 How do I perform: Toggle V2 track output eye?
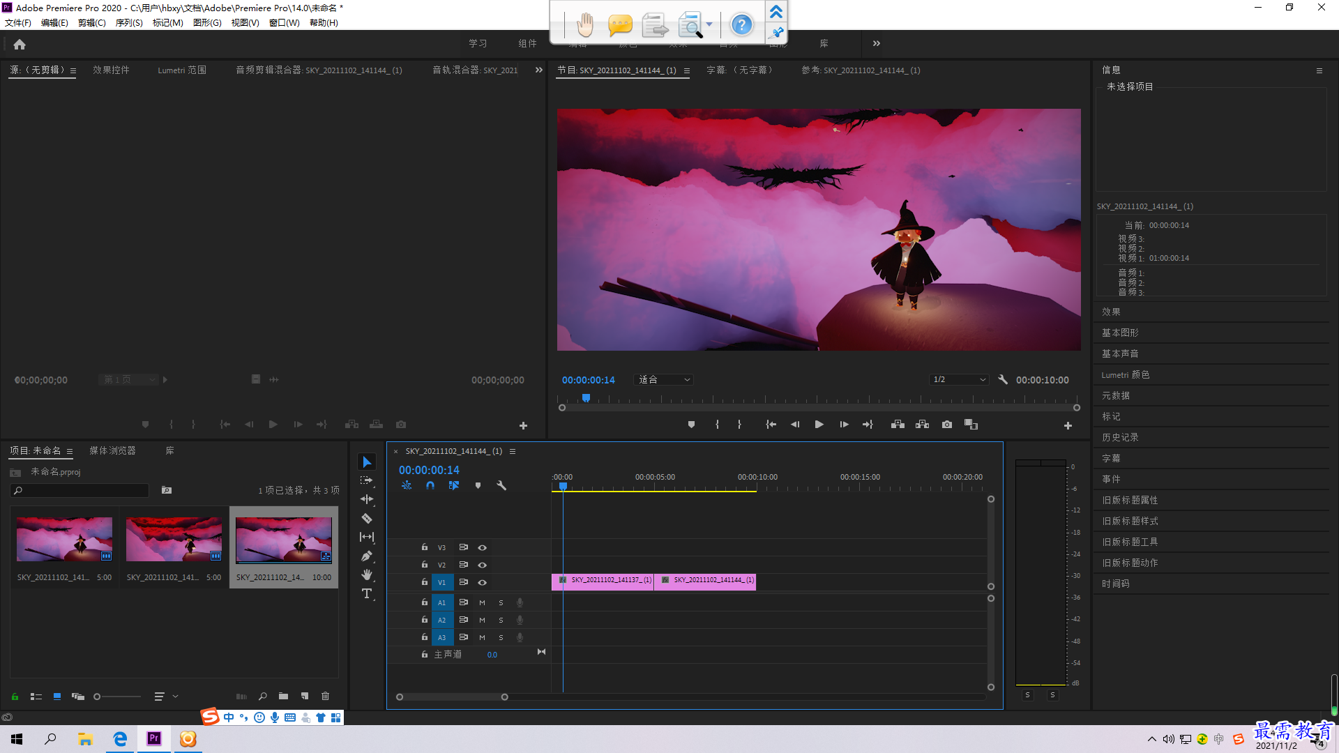click(x=482, y=565)
